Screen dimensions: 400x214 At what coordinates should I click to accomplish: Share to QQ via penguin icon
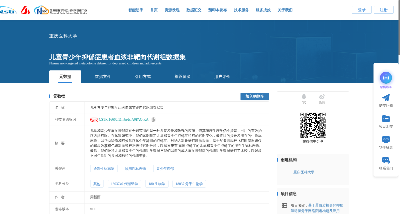(304, 97)
